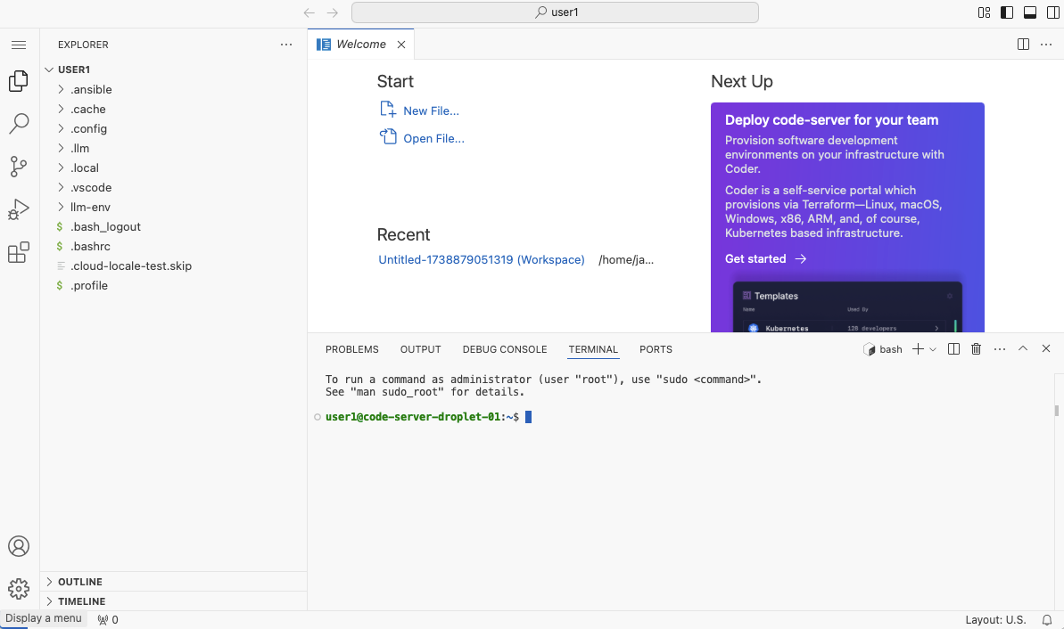The height and width of the screenshot is (629, 1064).
Task: Switch to the OUTPUT tab
Action: [421, 350]
